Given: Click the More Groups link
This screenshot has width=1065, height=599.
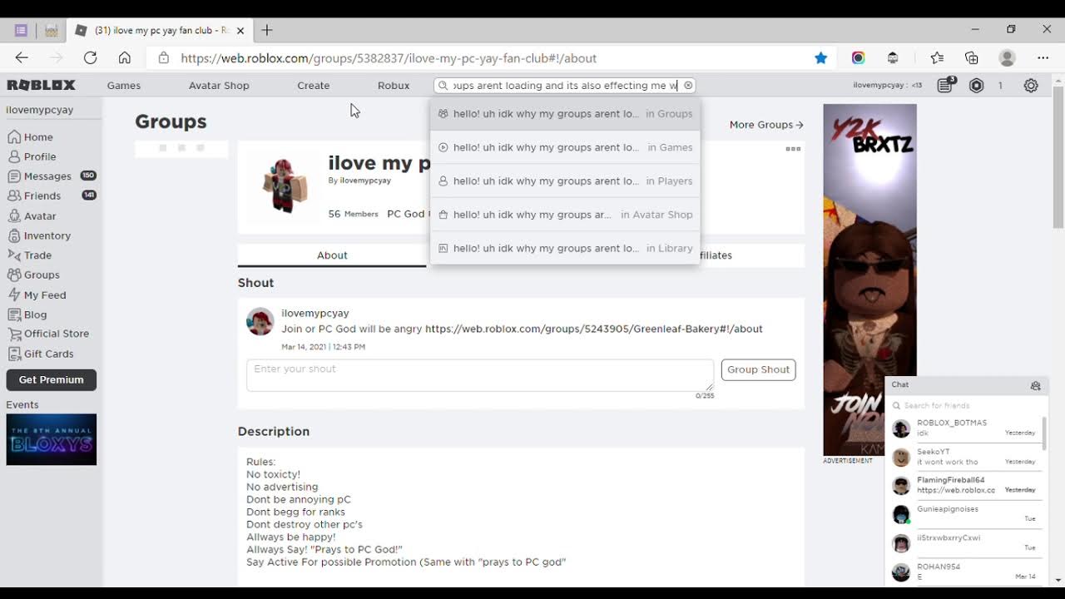Looking at the screenshot, I should pyautogui.click(x=766, y=125).
